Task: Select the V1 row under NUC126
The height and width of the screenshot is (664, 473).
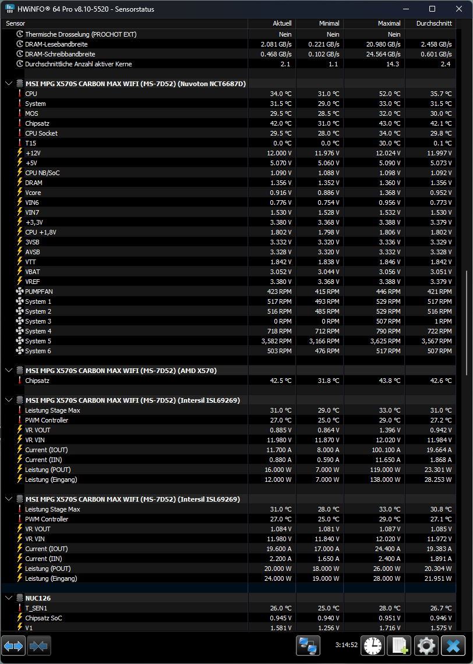Action: [228, 627]
